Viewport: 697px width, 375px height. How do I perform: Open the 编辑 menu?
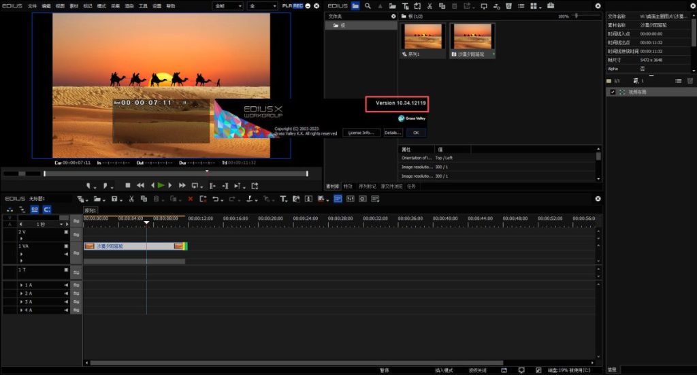(46, 6)
